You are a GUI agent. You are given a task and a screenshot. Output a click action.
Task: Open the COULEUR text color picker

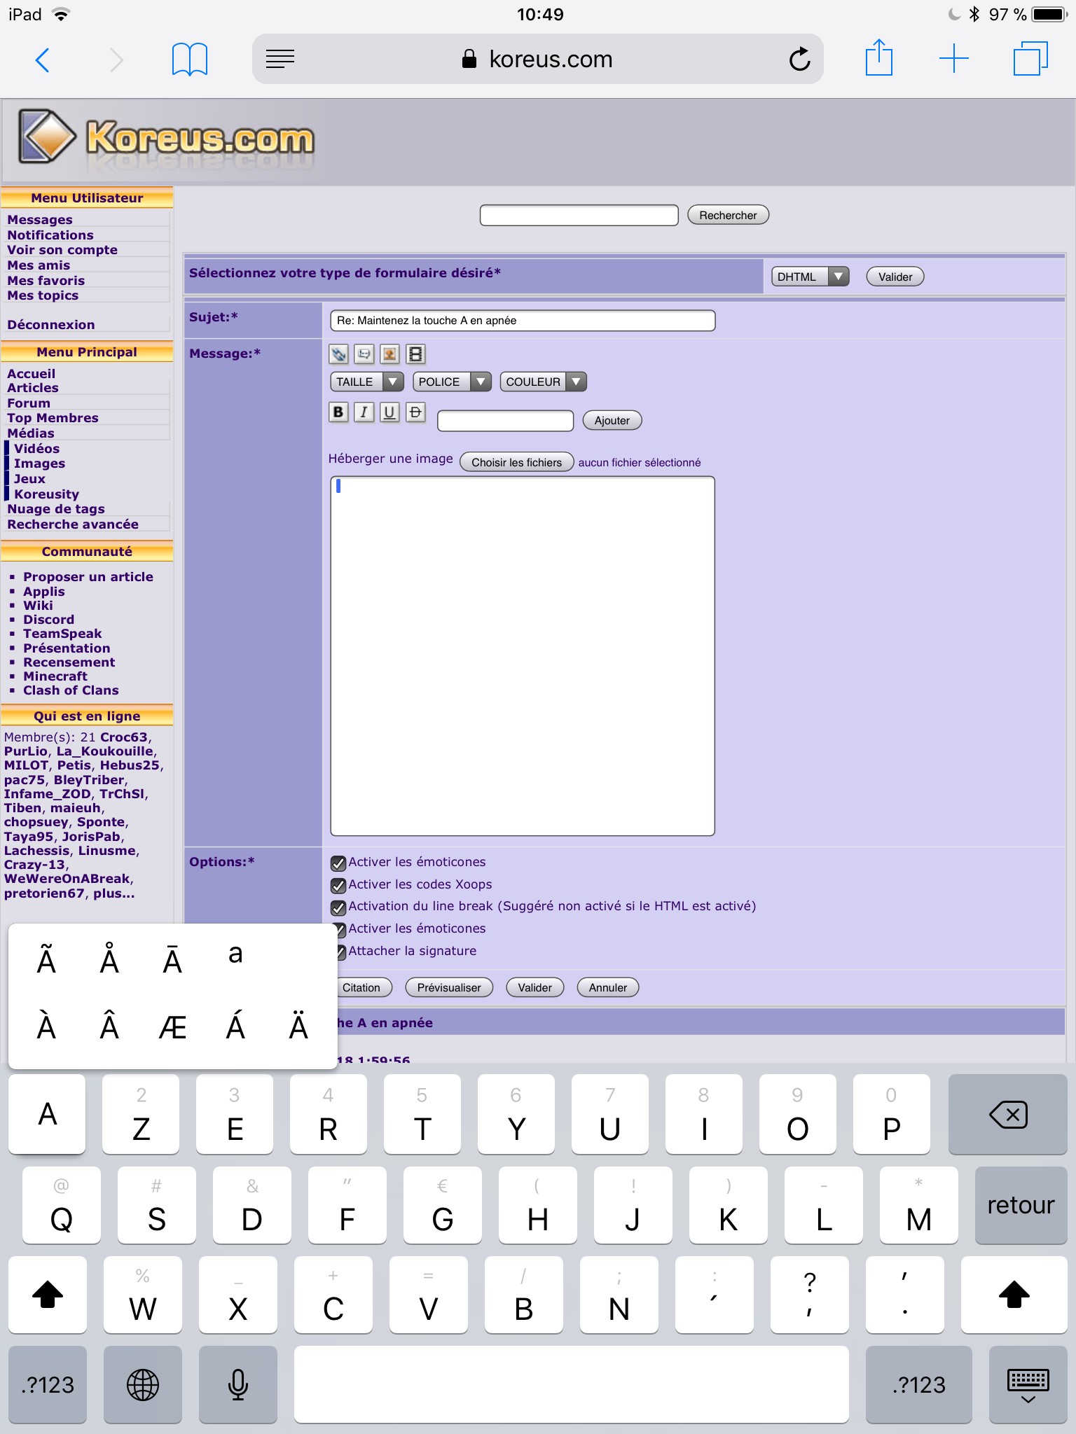click(x=543, y=382)
